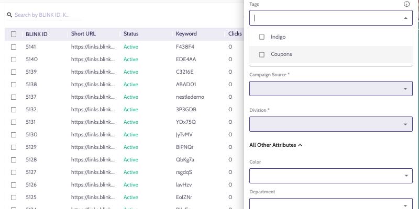Toggle the select-all rows header checkbox
Image resolution: width=419 pixels, height=209 pixels.
point(14,34)
